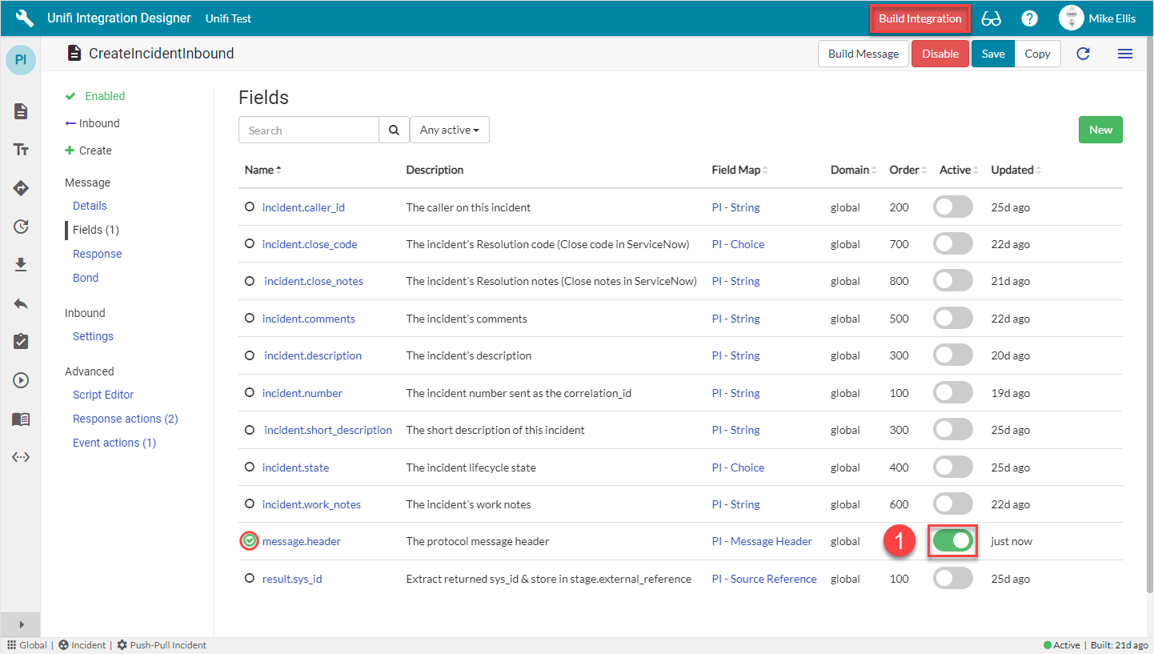Click the glasses icon in top bar
This screenshot has width=1154, height=654.
tap(991, 18)
